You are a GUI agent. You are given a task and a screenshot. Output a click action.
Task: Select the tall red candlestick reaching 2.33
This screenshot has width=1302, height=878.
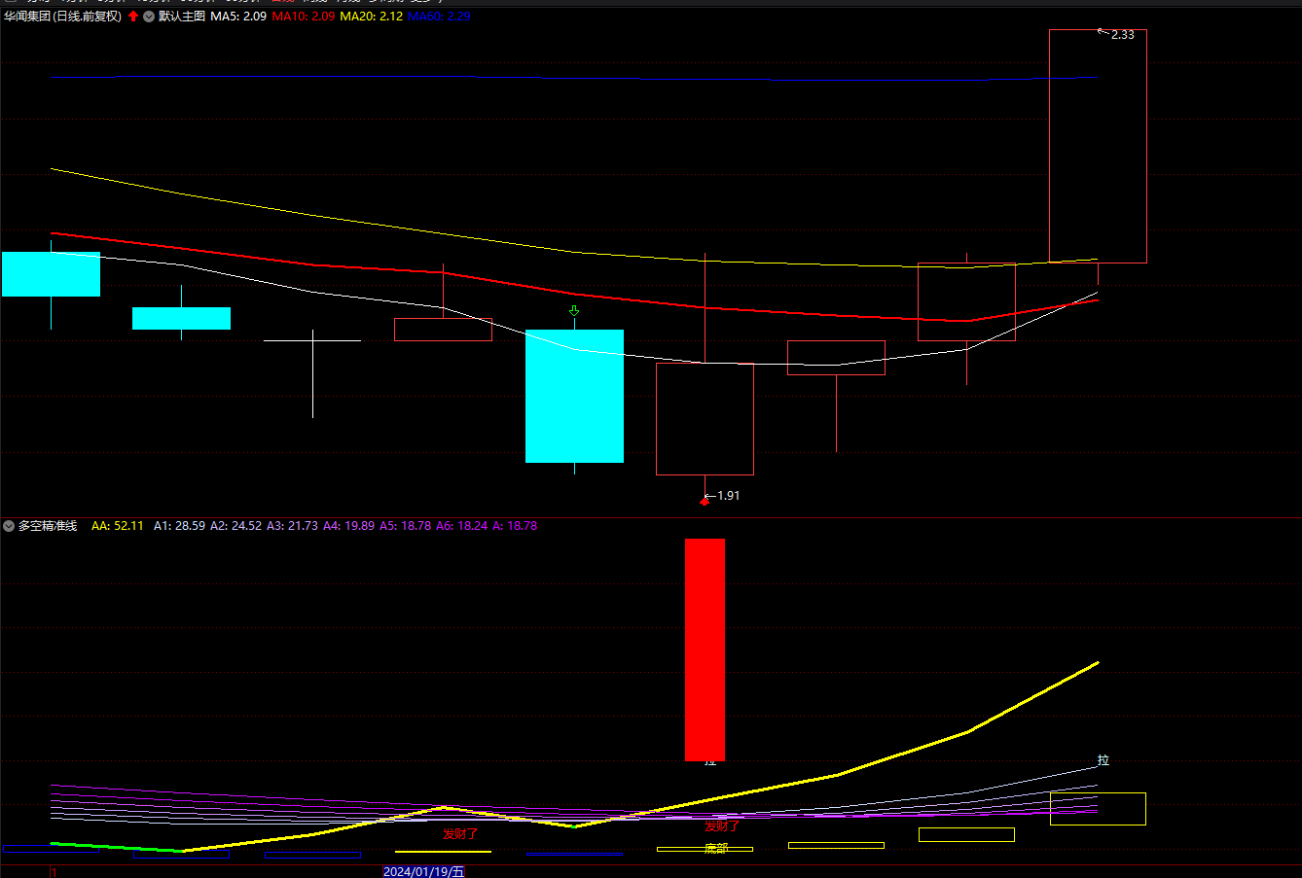1098,146
